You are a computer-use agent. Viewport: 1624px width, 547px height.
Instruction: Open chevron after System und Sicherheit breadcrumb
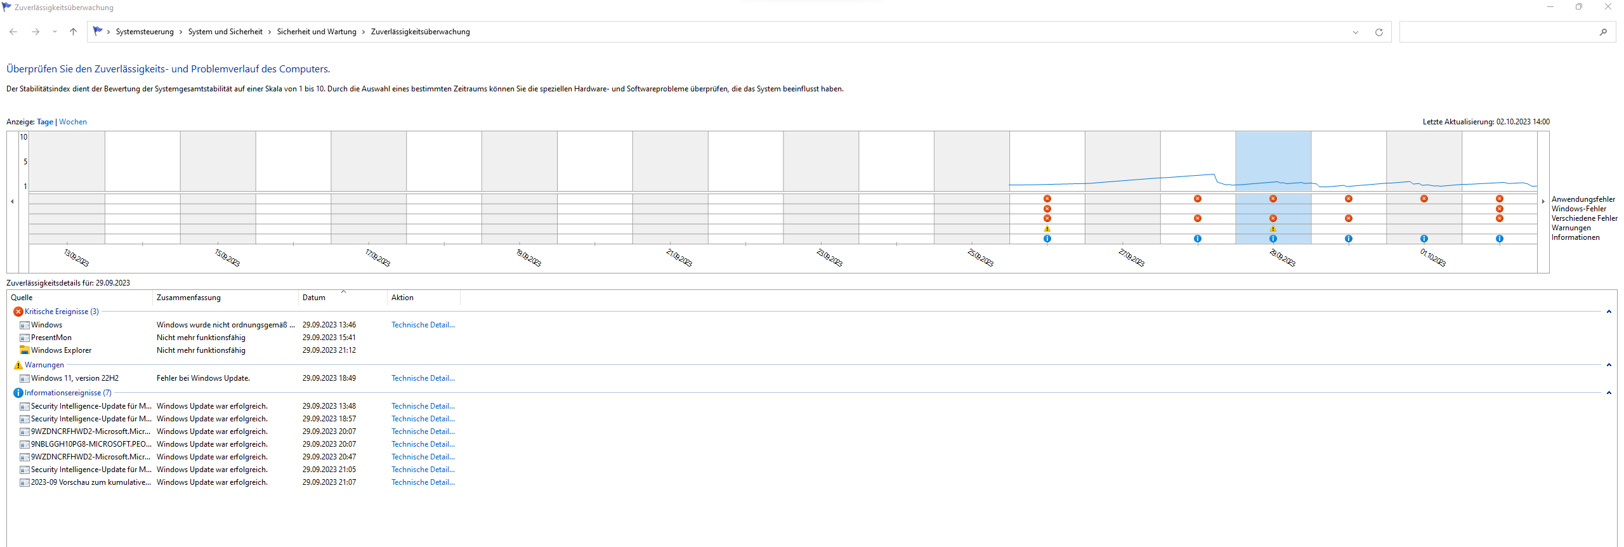coord(270,32)
